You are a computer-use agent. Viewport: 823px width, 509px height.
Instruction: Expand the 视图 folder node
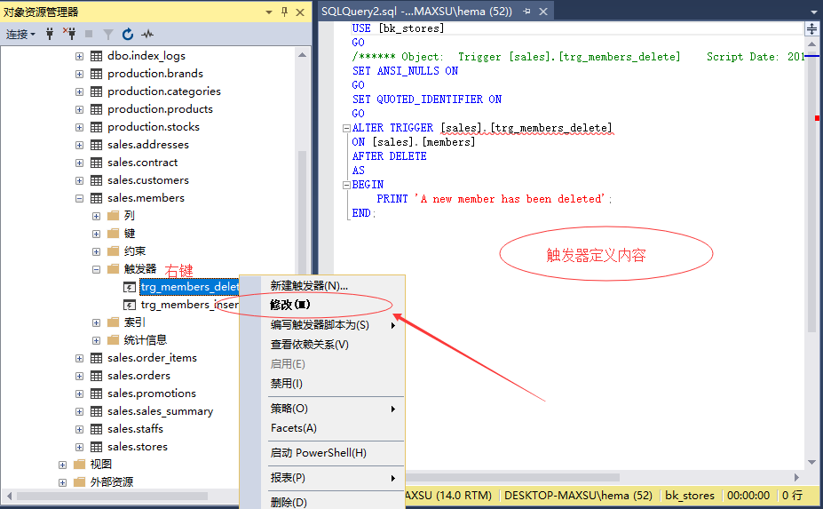[62, 465]
